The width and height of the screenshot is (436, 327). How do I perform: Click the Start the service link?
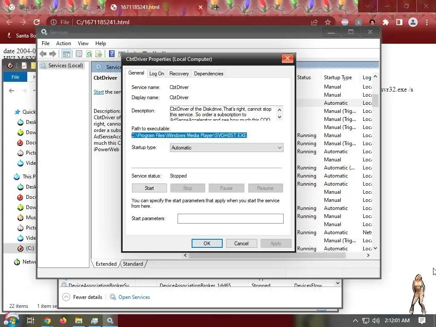[98, 92]
